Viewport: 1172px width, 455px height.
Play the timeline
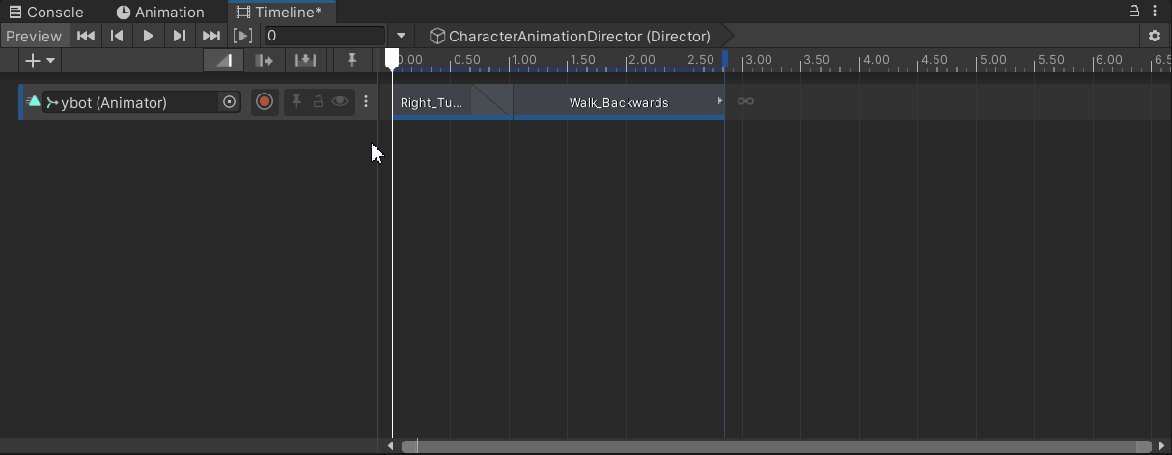pyautogui.click(x=148, y=36)
